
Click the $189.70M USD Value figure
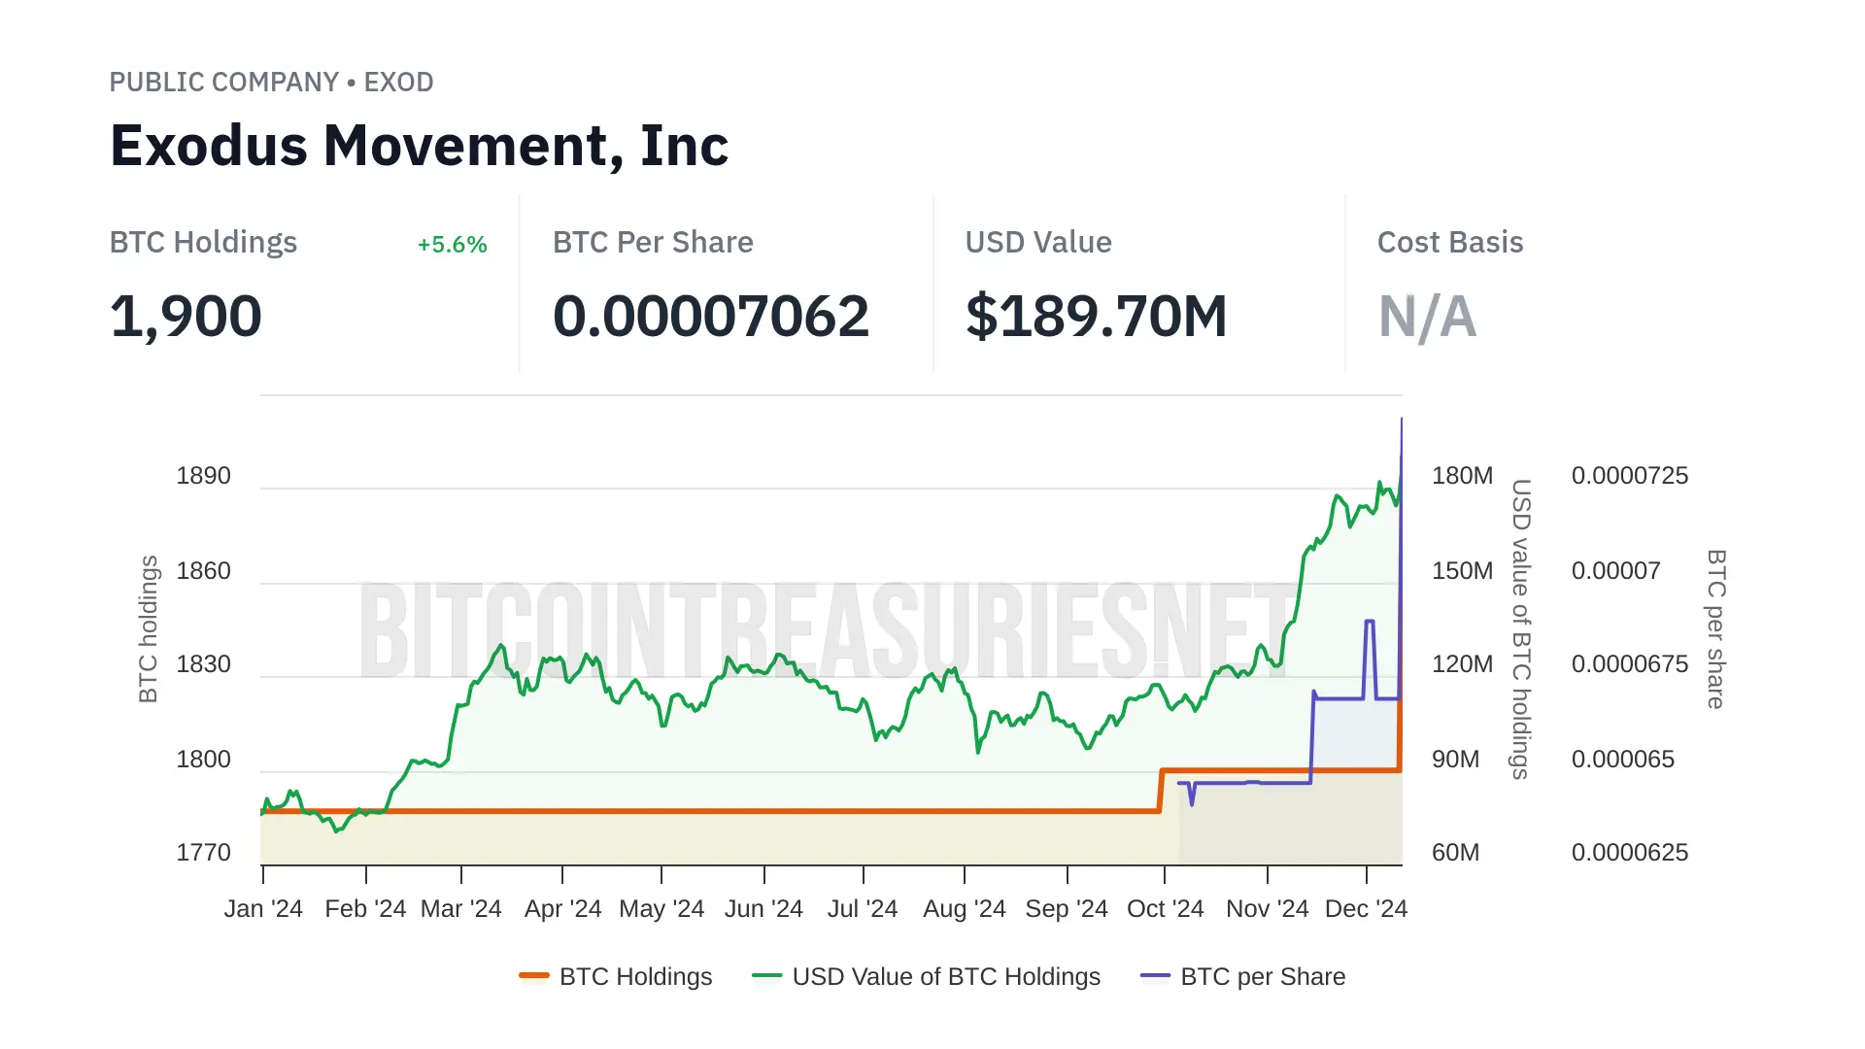point(1096,317)
